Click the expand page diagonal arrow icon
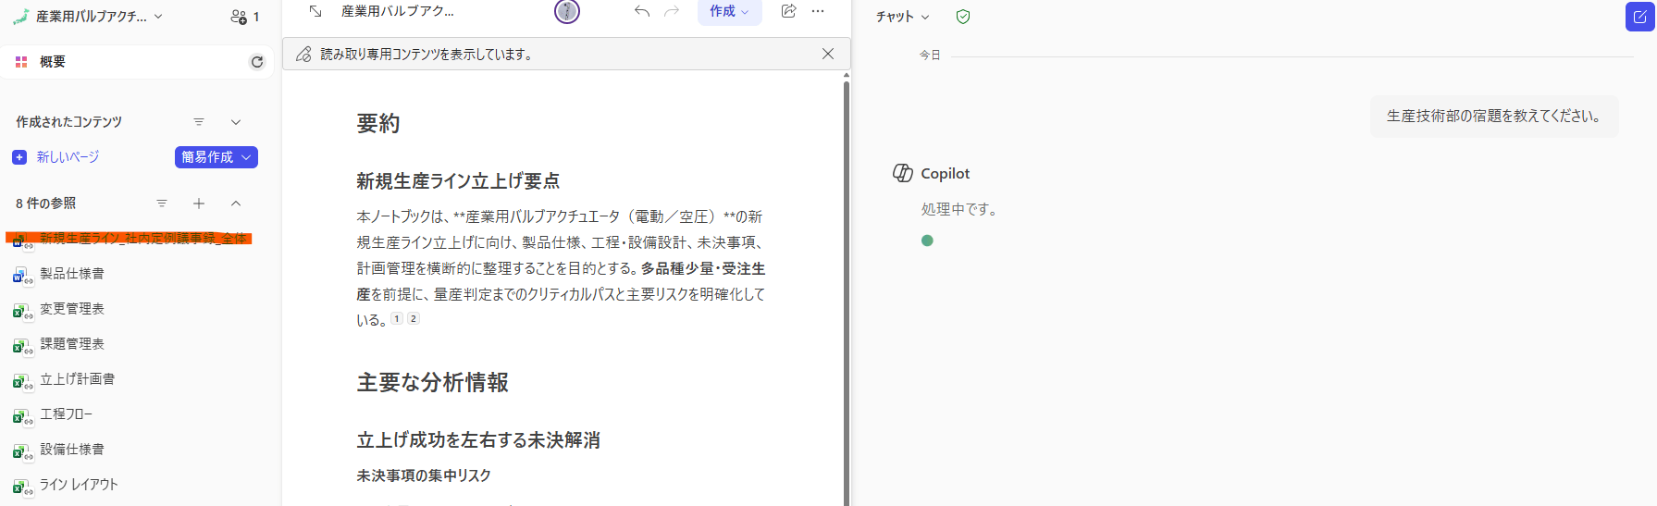 click(x=315, y=11)
